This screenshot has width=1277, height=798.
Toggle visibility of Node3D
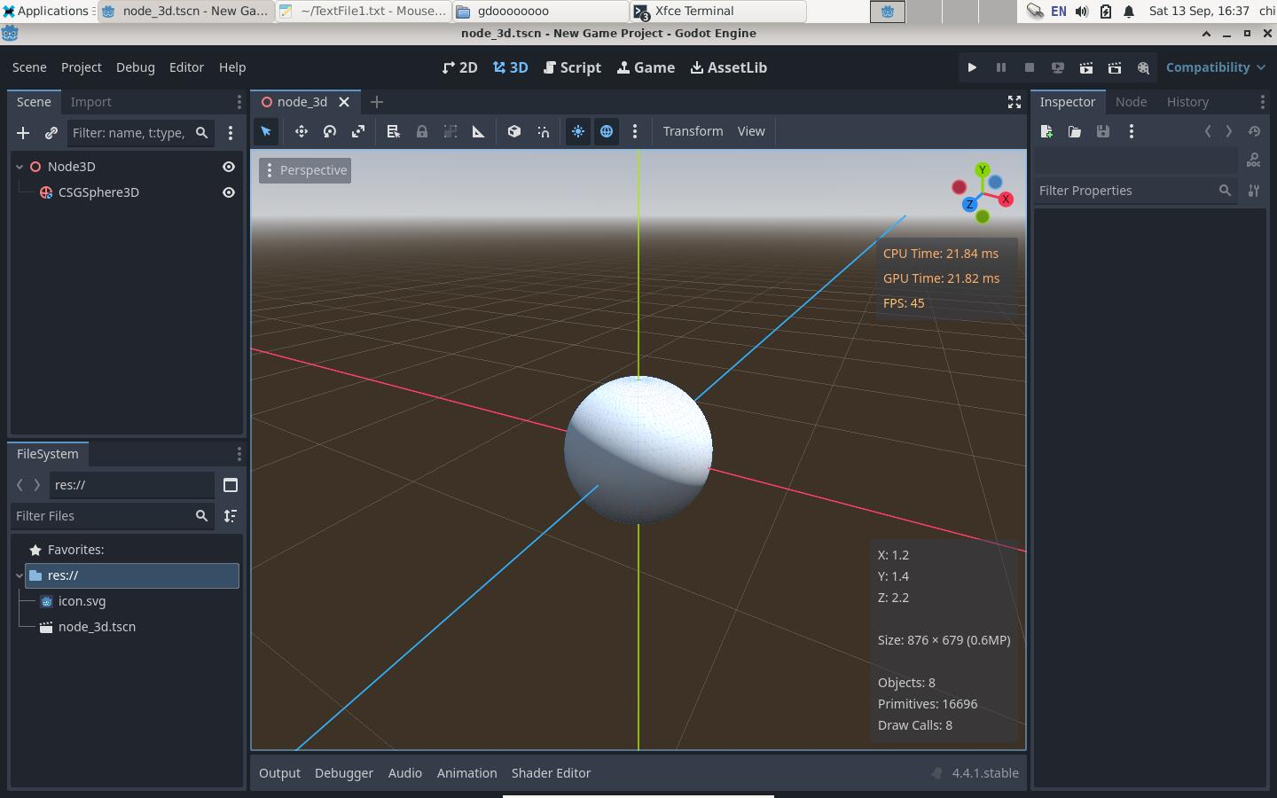(x=229, y=167)
